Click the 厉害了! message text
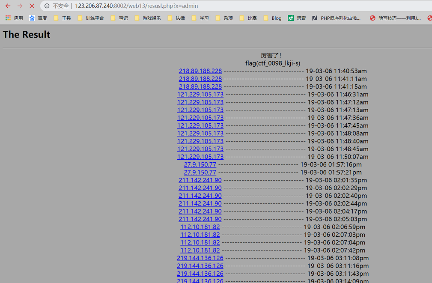 tap(271, 55)
